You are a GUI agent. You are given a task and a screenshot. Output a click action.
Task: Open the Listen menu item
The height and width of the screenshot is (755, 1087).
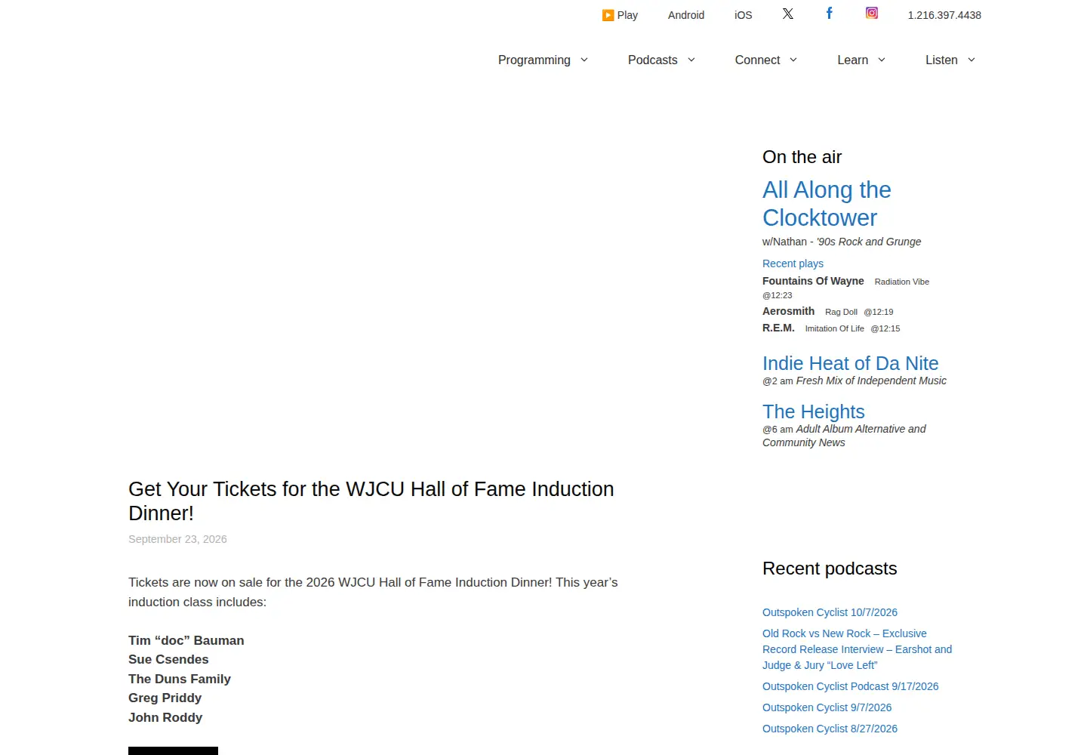click(x=942, y=60)
